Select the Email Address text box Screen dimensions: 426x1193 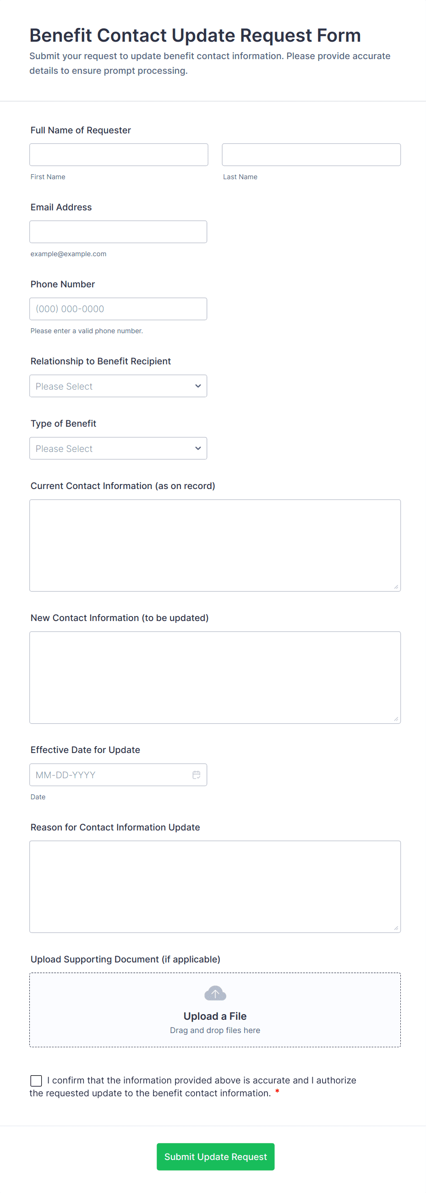[118, 231]
